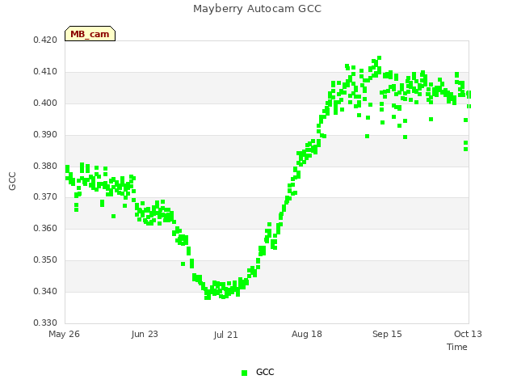Screen dimensions: 517x388
Task: Click the Oct 13 x-axis label
Action: pyautogui.click(x=468, y=334)
